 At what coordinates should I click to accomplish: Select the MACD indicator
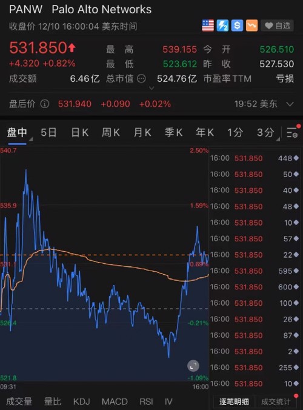pos(115,402)
